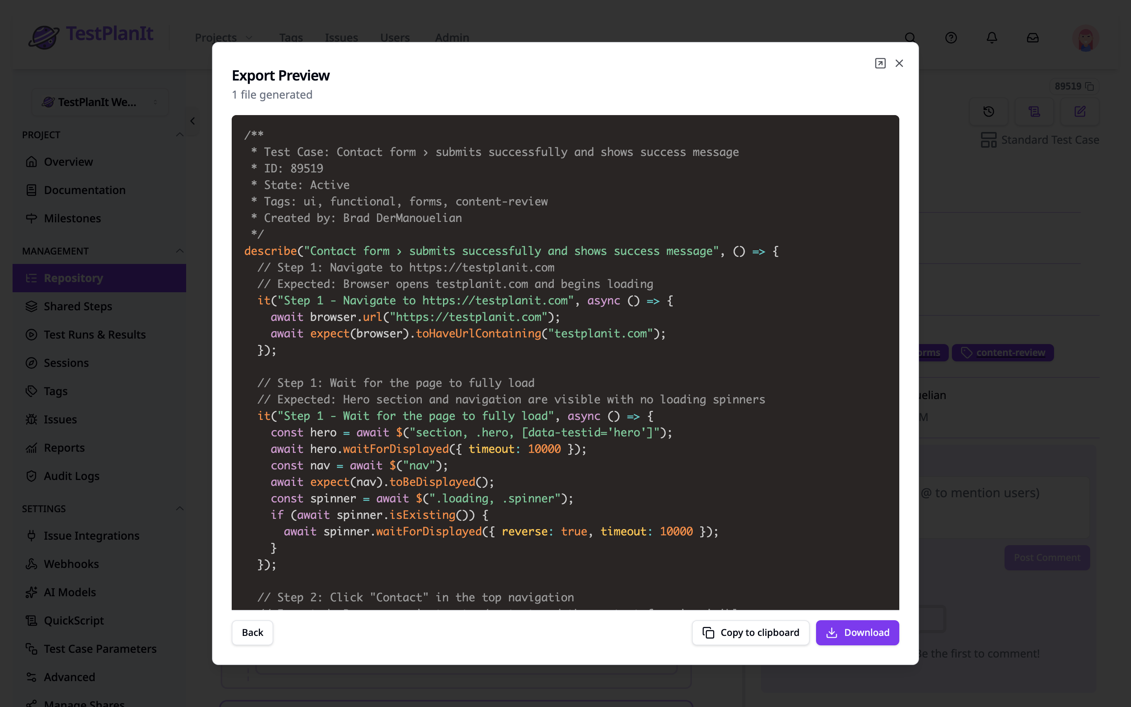Collapse the SETTINGS section
The width and height of the screenshot is (1131, 707).
(179, 508)
